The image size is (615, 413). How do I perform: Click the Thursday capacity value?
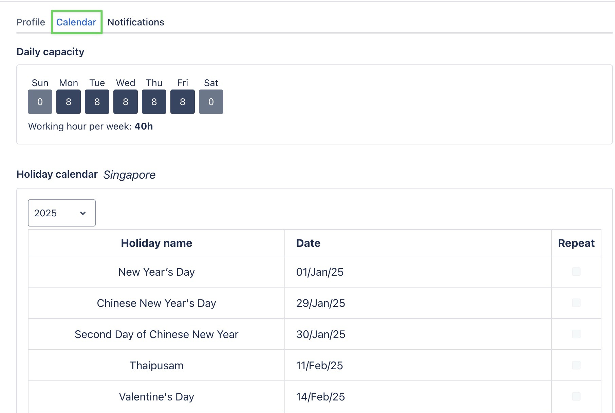coord(154,101)
